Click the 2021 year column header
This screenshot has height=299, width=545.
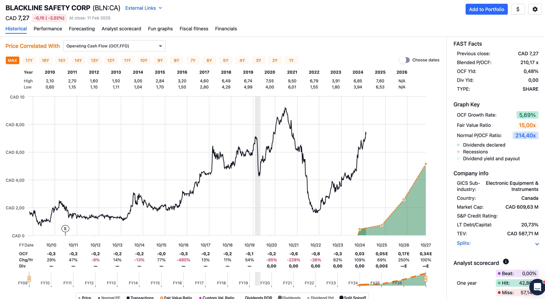coord(292,72)
